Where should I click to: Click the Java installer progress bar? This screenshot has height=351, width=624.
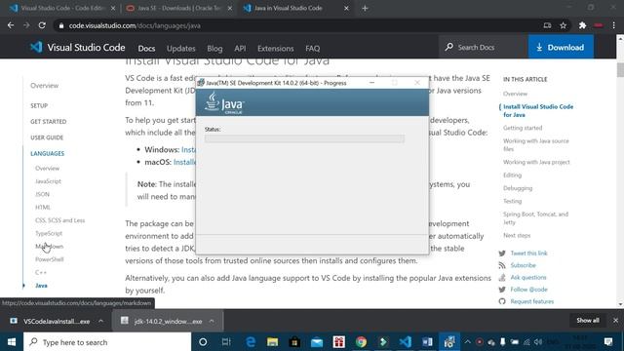[x=304, y=138]
